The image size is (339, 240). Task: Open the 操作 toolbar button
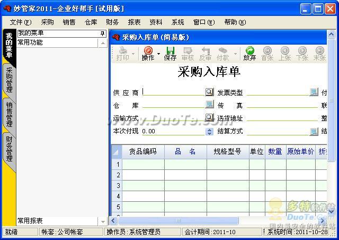click(148, 53)
